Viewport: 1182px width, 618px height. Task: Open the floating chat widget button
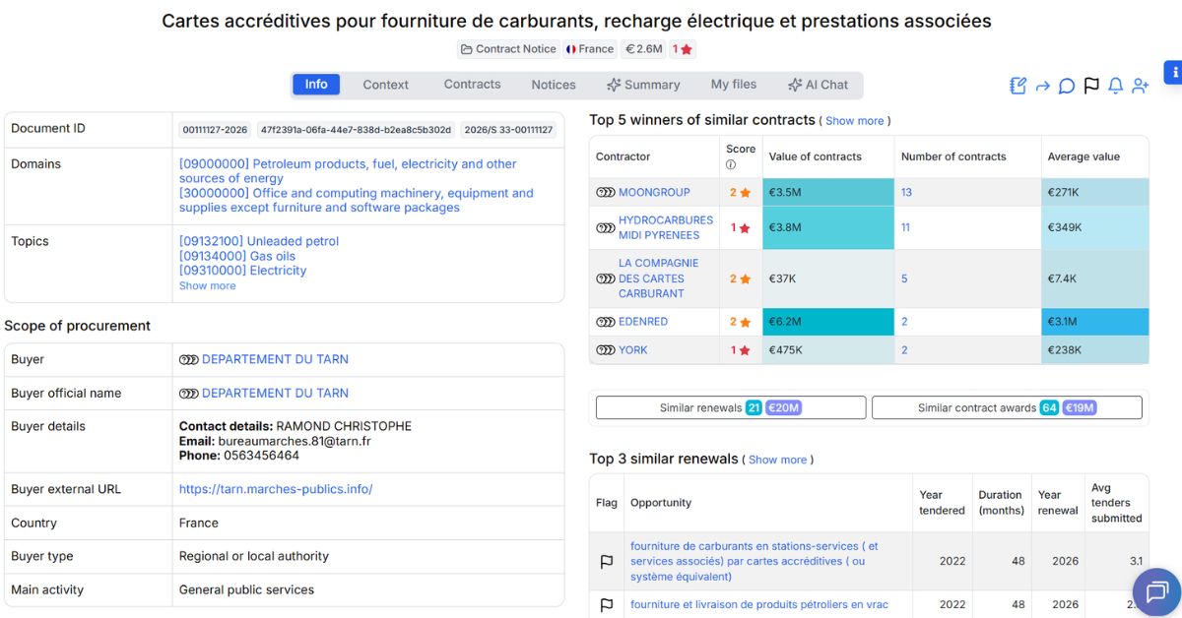1156,591
